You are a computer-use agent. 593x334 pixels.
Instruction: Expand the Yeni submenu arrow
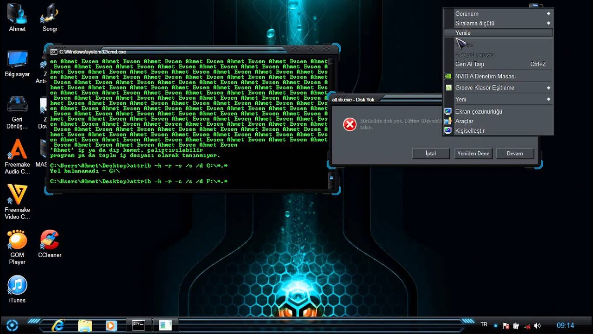coord(549,99)
